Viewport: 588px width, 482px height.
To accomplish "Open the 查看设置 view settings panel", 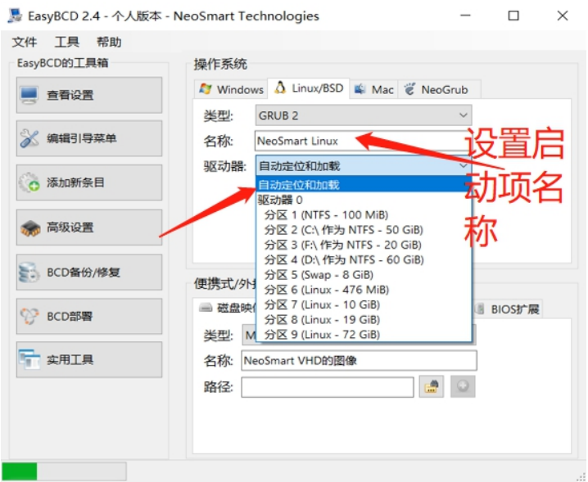I will point(89,95).
